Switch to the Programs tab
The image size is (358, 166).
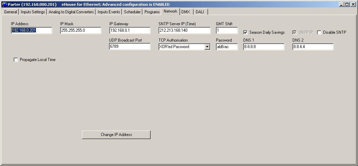[x=152, y=12]
